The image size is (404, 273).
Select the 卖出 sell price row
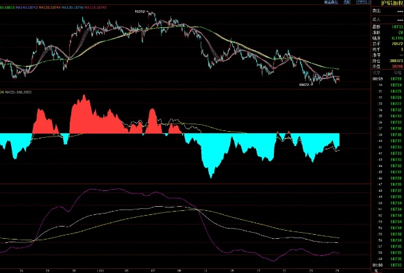pos(388,11)
